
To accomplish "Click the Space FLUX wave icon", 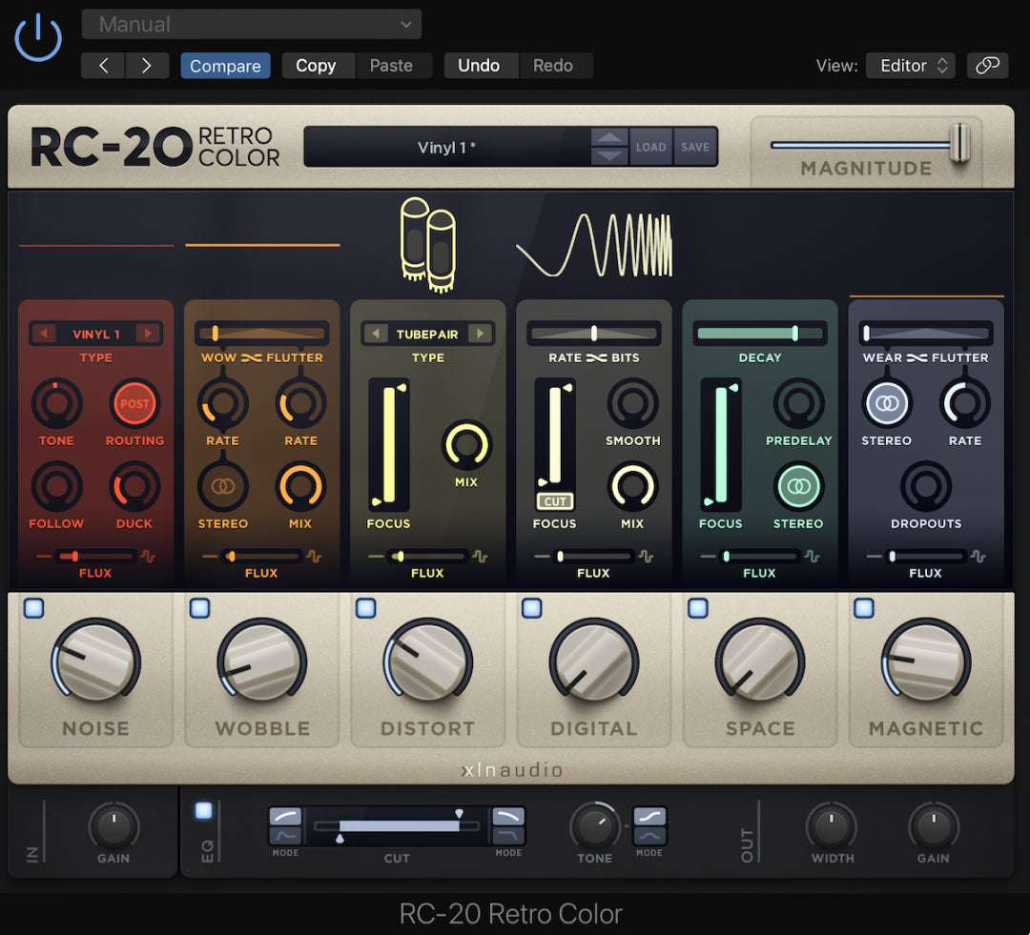I will point(813,557).
